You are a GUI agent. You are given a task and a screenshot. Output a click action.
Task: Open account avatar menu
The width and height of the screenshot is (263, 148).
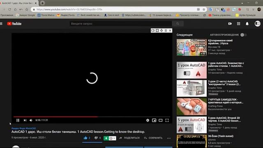coord(258,24)
